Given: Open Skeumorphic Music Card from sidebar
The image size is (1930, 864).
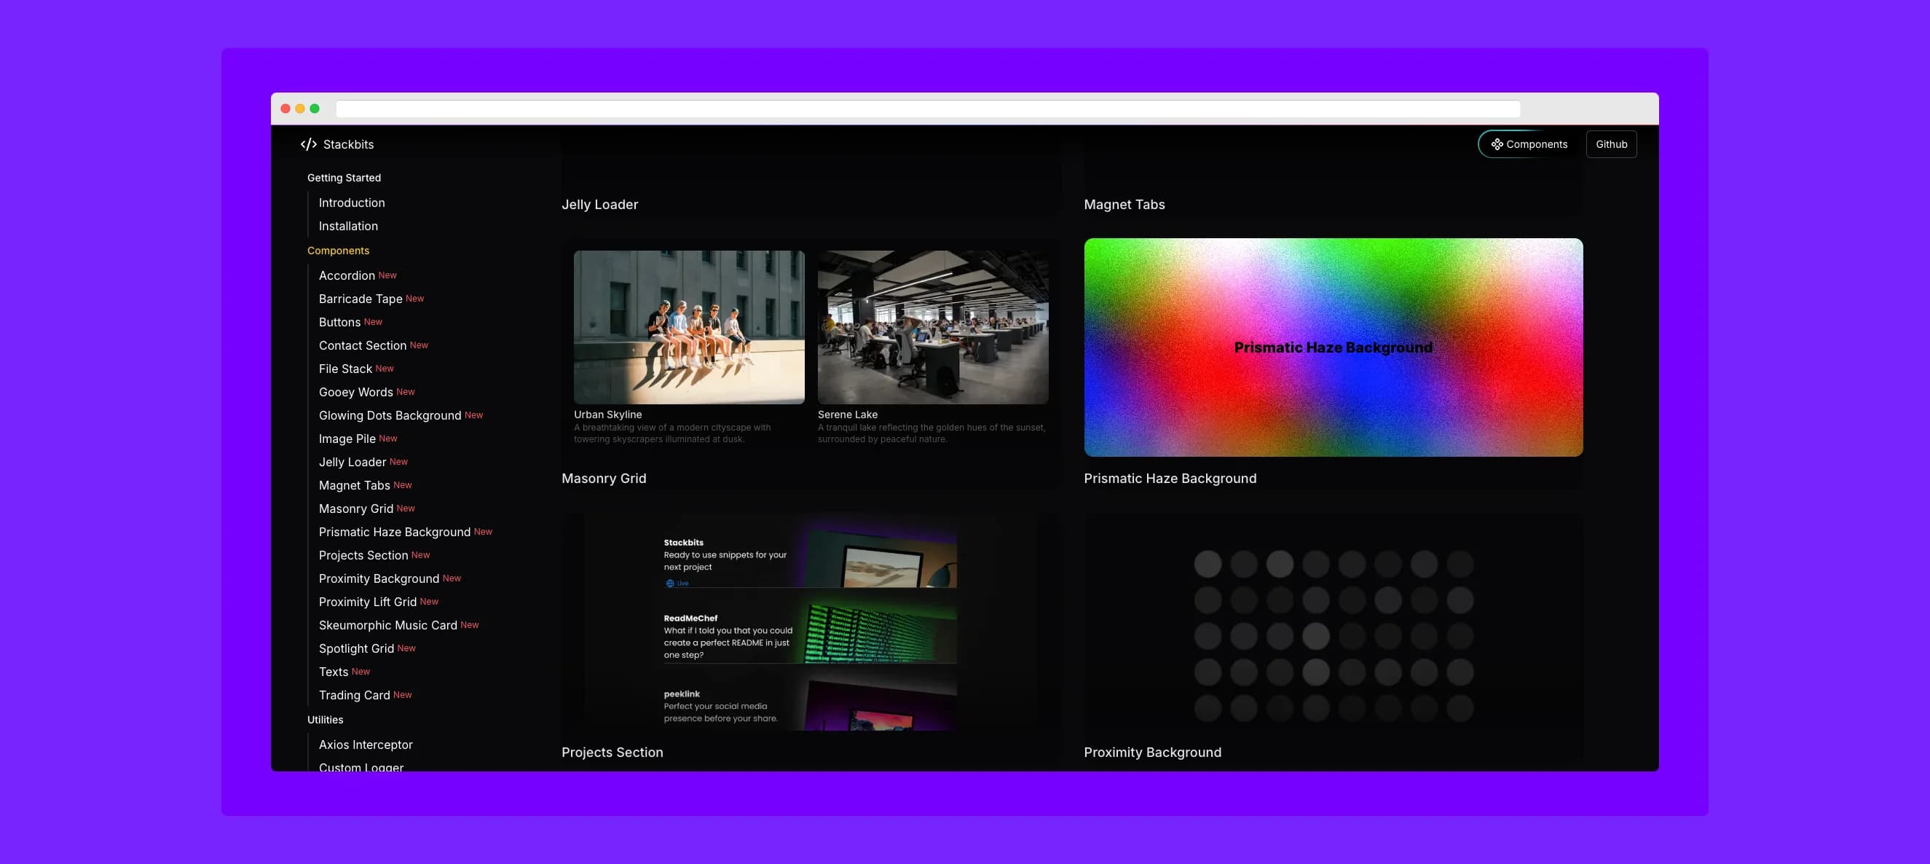Looking at the screenshot, I should coord(387,626).
